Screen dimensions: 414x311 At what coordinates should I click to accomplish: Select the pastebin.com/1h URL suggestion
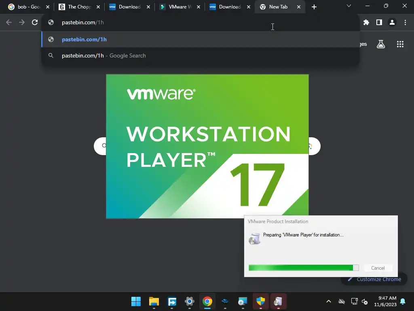click(x=201, y=39)
